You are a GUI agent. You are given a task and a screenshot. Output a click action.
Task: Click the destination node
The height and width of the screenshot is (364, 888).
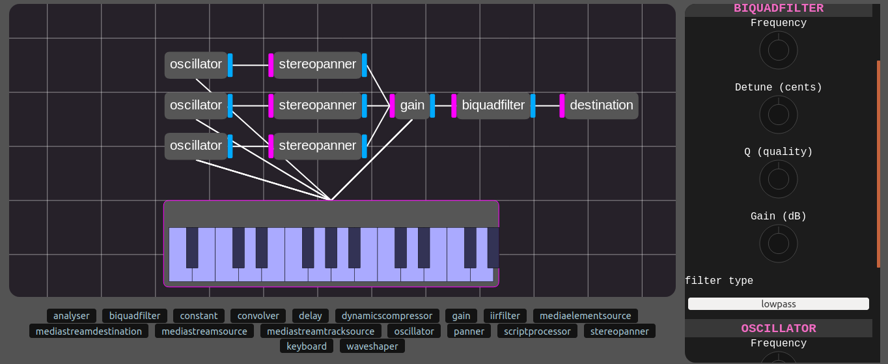(602, 105)
